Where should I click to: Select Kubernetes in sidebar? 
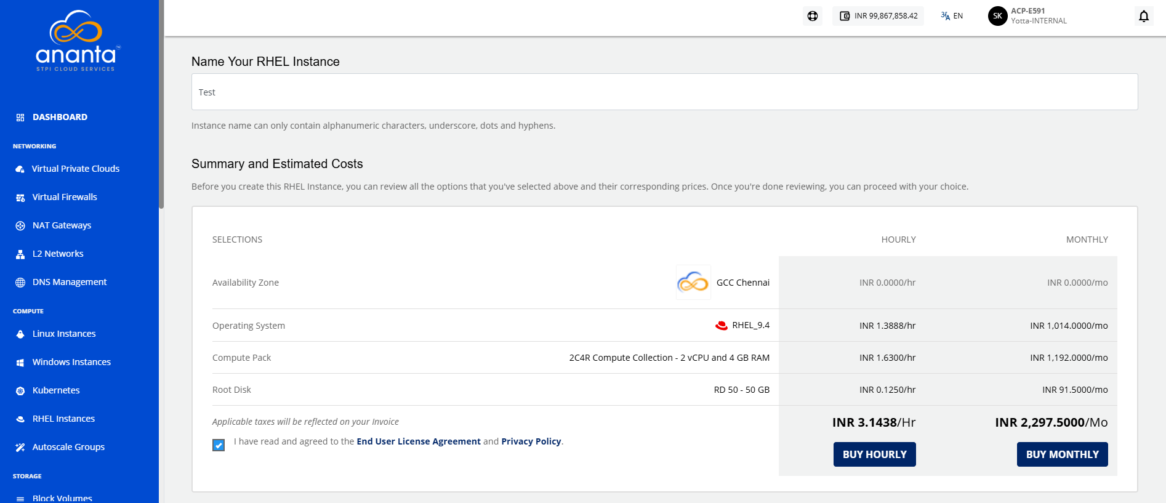(56, 390)
